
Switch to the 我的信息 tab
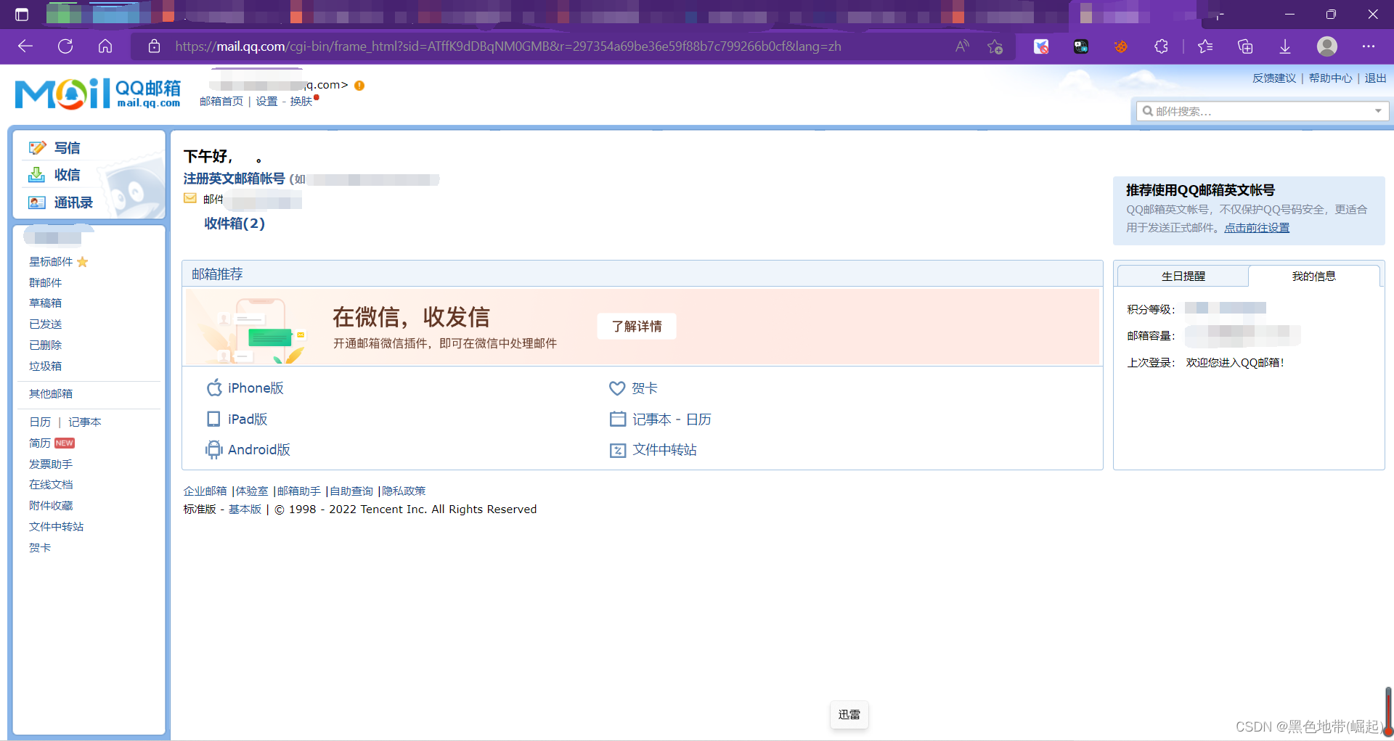(x=1313, y=276)
